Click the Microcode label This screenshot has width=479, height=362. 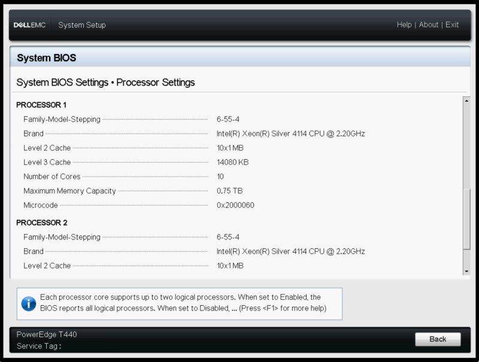coord(41,205)
